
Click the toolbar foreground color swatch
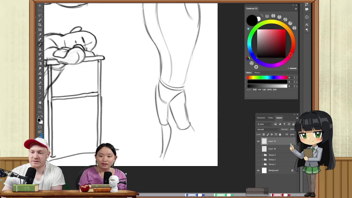tap(39, 120)
